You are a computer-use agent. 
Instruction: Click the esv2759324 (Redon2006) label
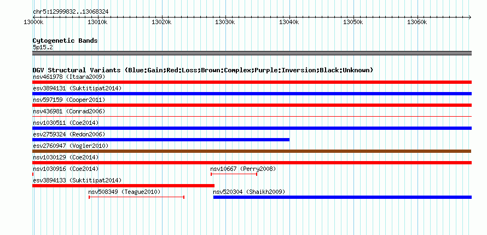pyautogui.click(x=69, y=134)
